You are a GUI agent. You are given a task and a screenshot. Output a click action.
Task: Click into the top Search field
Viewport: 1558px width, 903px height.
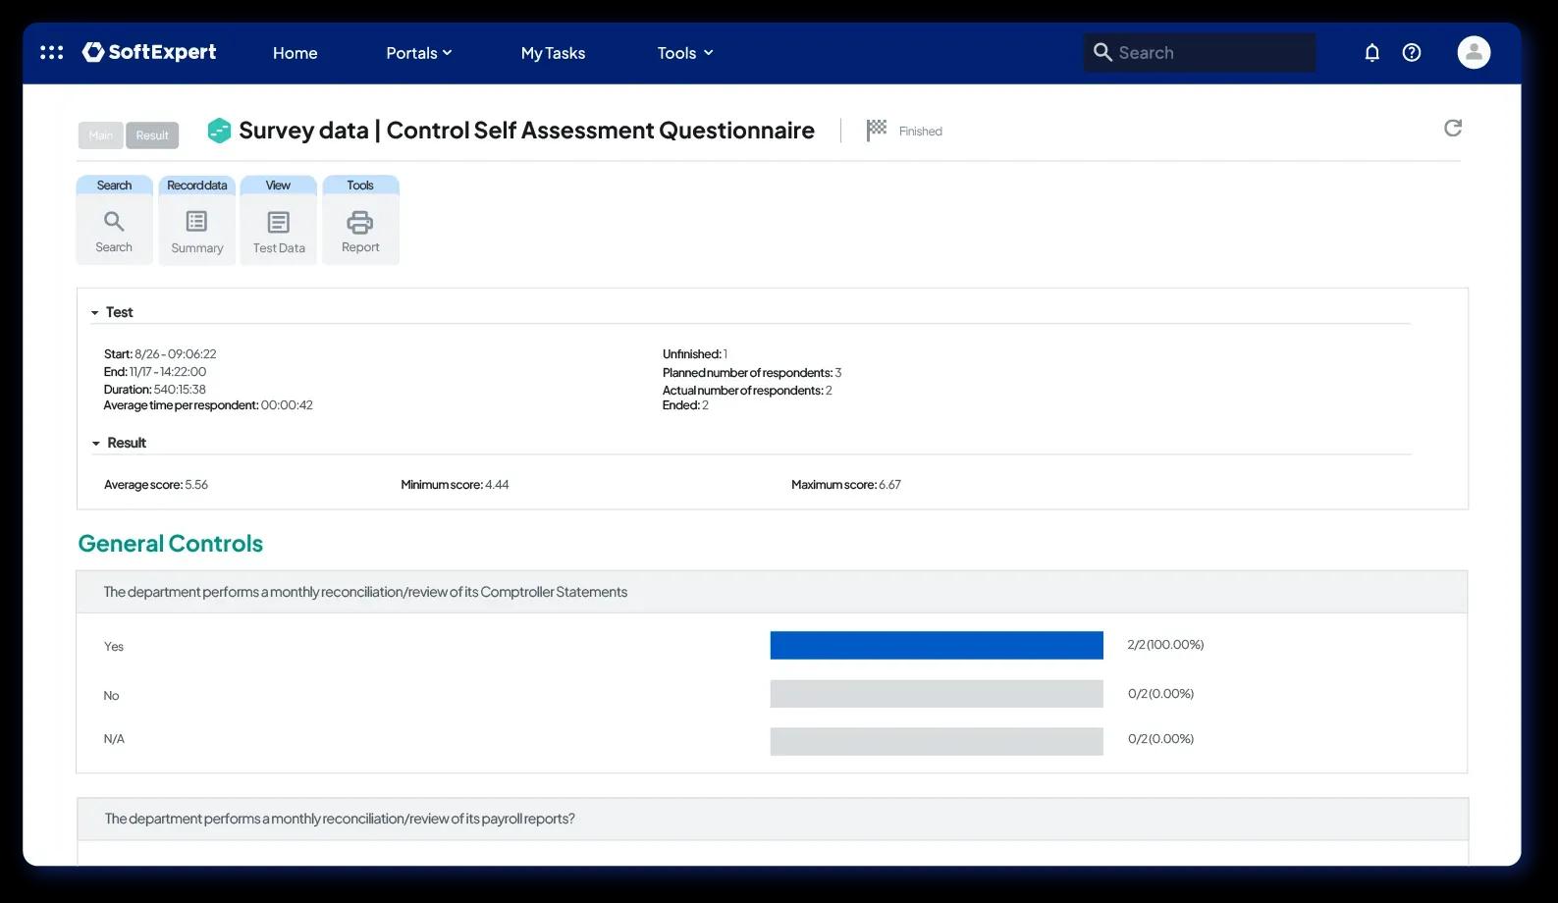click(x=1200, y=53)
